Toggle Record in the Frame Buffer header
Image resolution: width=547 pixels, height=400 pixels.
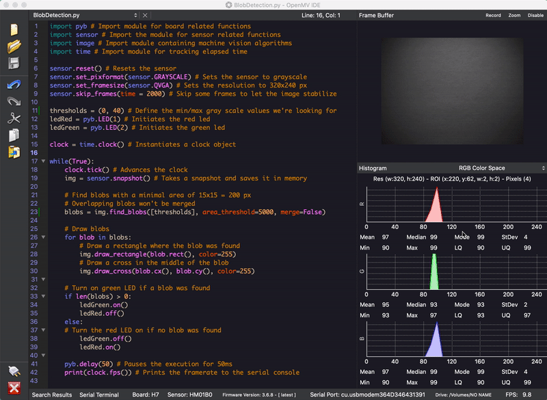pyautogui.click(x=493, y=15)
